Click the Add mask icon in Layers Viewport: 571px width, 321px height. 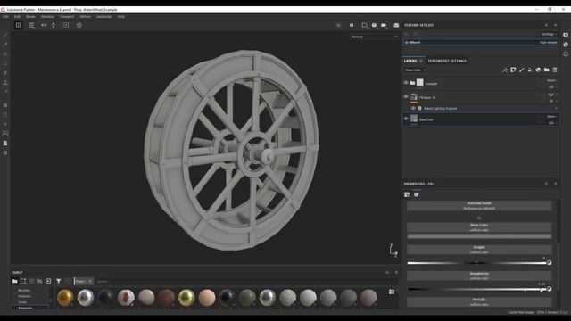point(513,70)
